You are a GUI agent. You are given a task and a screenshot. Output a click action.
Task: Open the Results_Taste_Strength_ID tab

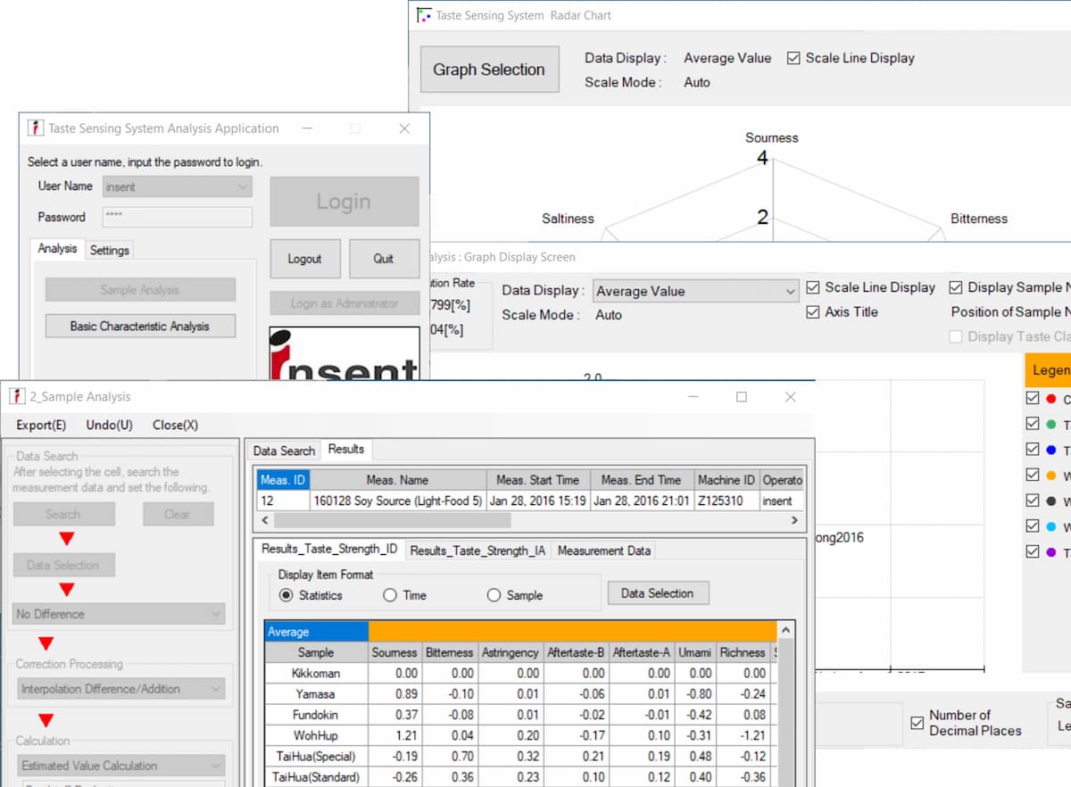(x=329, y=549)
